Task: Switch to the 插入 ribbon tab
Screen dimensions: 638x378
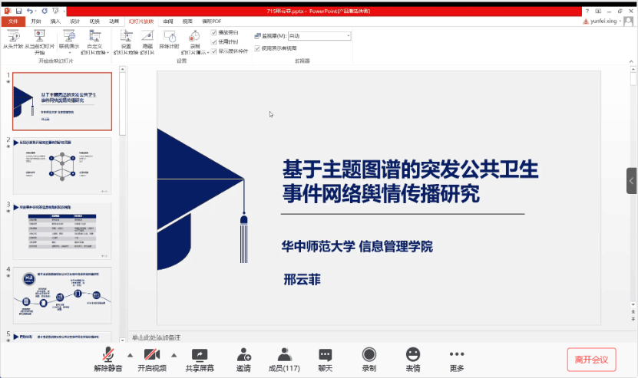Action: click(x=55, y=21)
